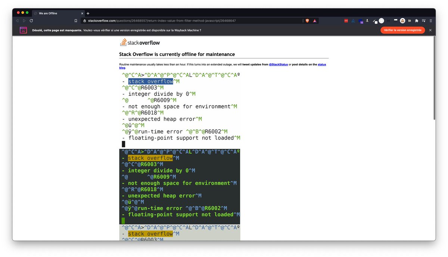
Task: Open the playlist/media control icon
Action: tap(424, 21)
